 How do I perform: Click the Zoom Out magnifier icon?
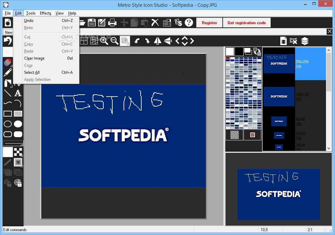click(x=115, y=41)
